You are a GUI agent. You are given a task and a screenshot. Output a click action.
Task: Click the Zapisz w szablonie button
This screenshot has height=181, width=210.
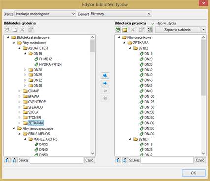[x=178, y=30]
